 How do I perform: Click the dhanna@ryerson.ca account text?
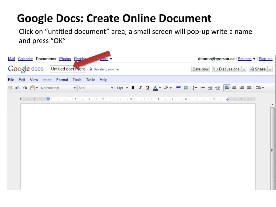click(216, 59)
